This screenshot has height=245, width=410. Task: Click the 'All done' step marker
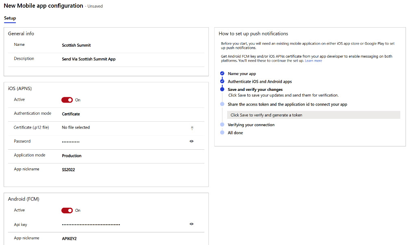click(222, 133)
